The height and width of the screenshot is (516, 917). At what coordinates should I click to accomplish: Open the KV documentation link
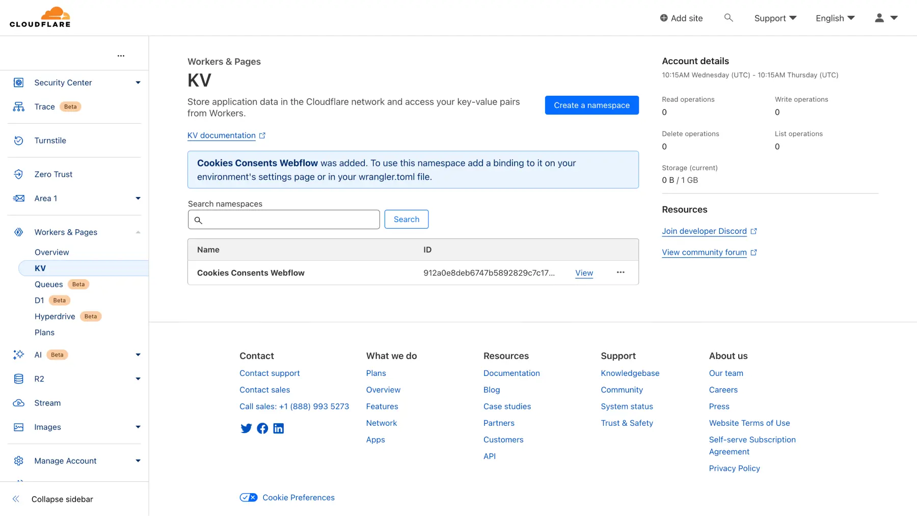coord(222,135)
